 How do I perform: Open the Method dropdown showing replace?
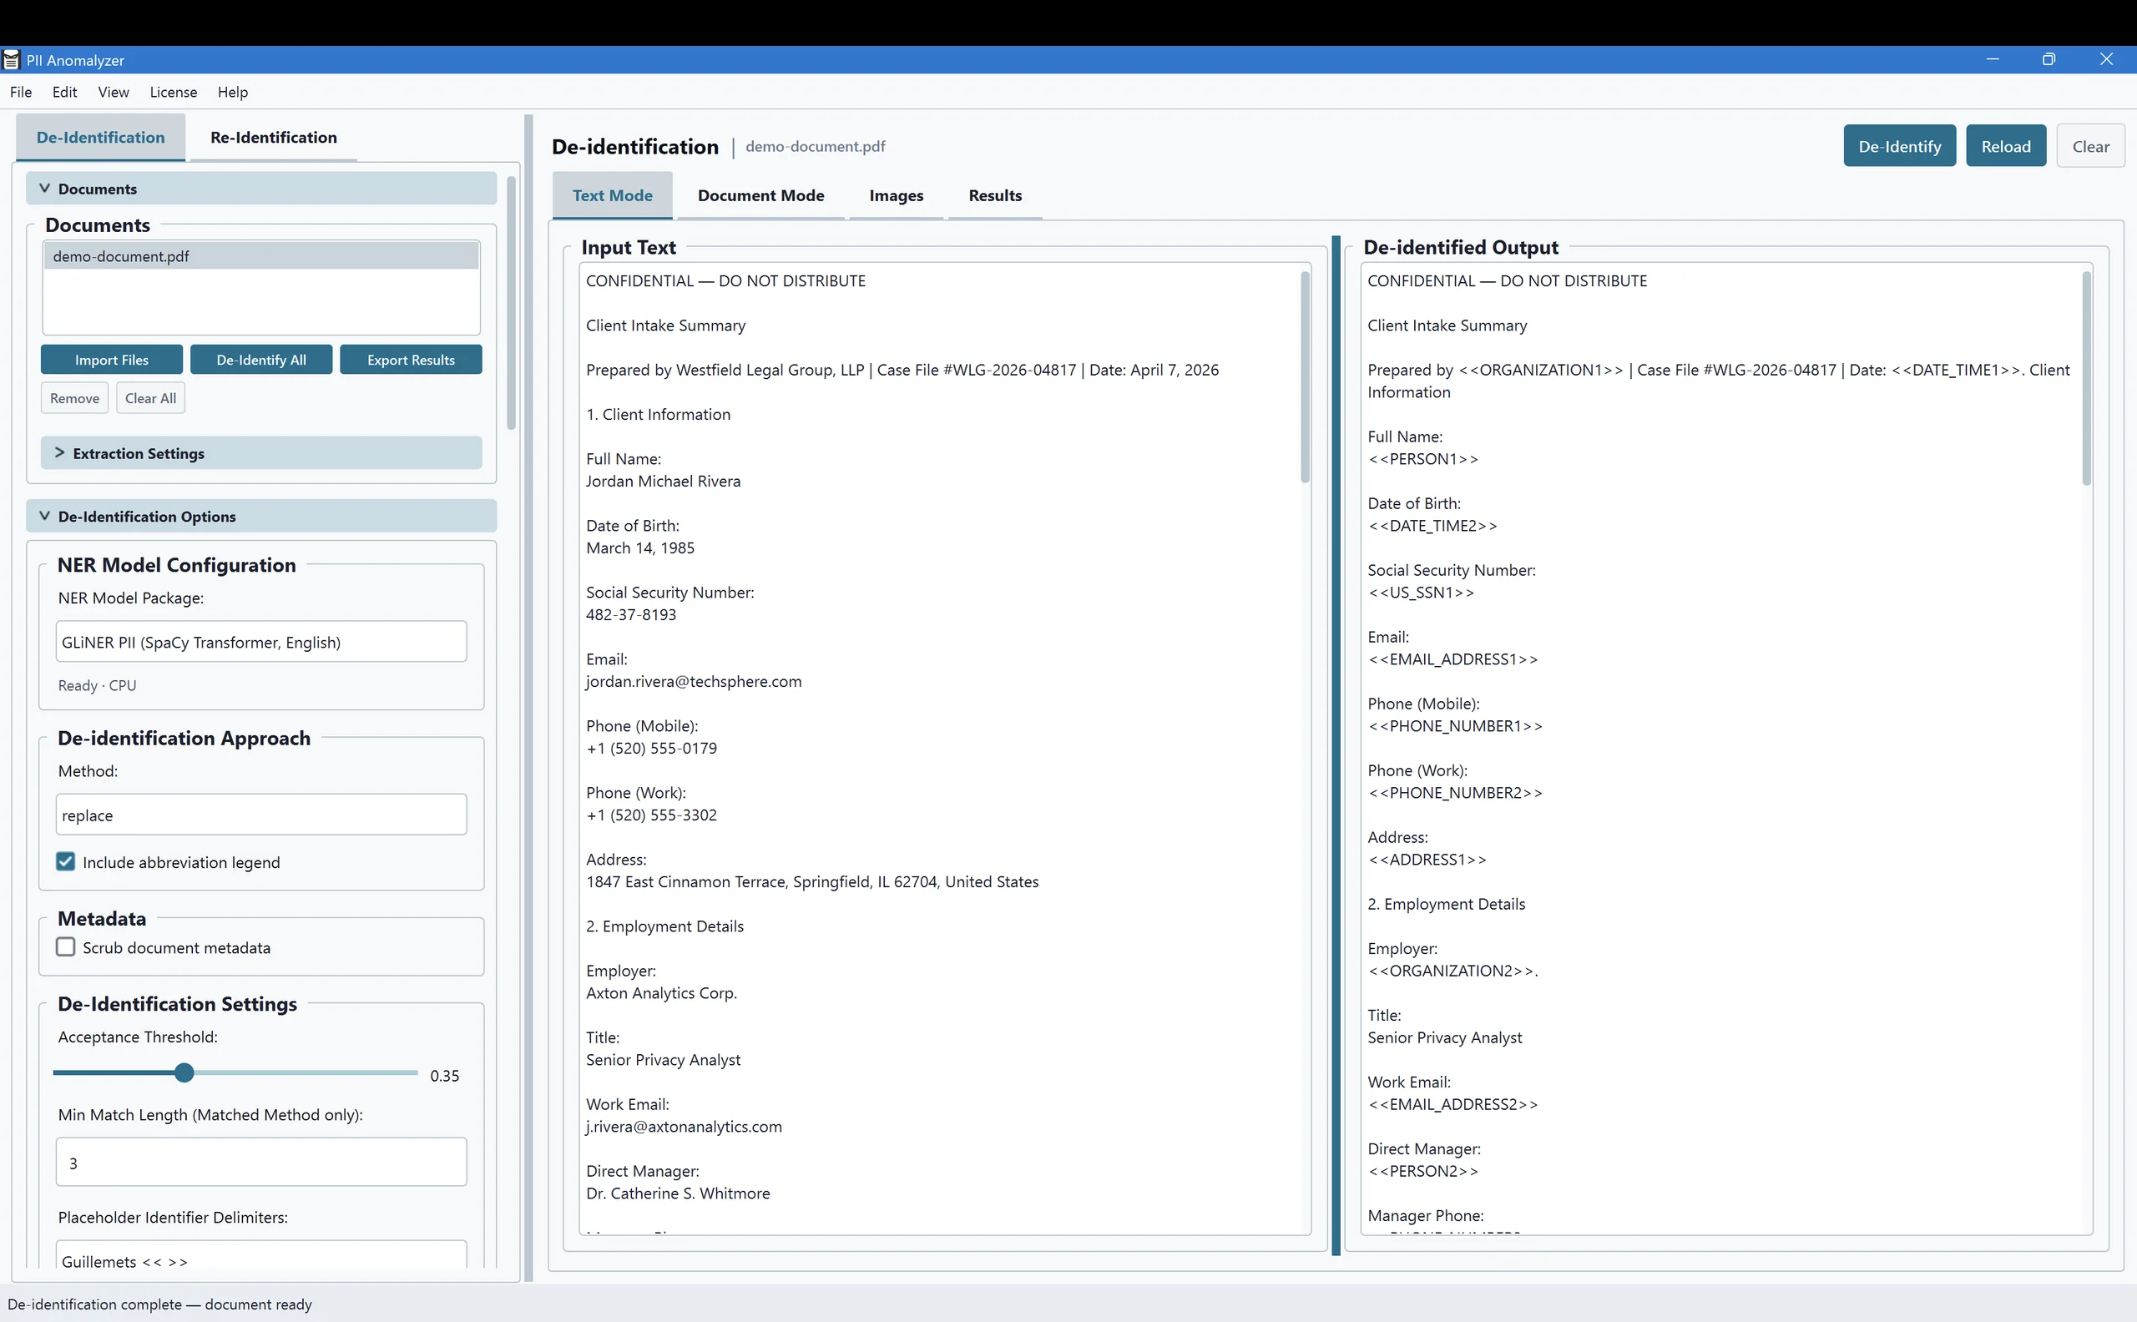(x=261, y=815)
